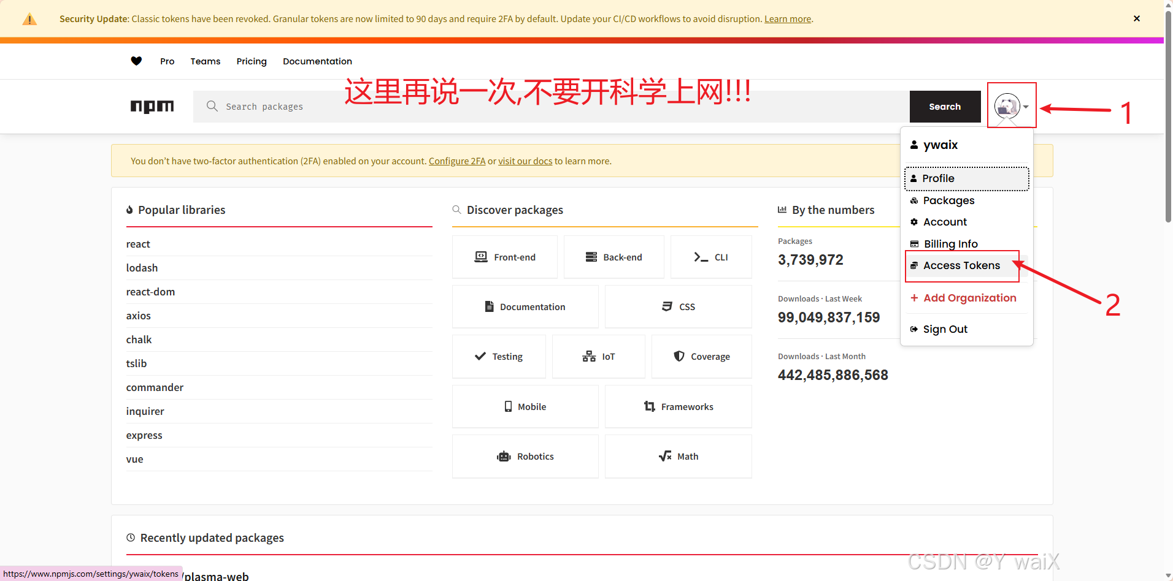Open the chalk library link
1173x581 pixels.
click(139, 340)
